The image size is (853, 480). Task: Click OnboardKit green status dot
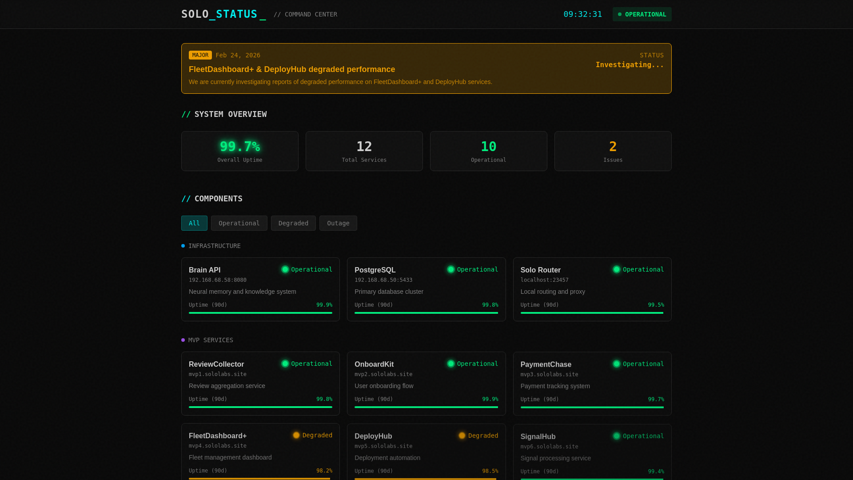(451, 364)
